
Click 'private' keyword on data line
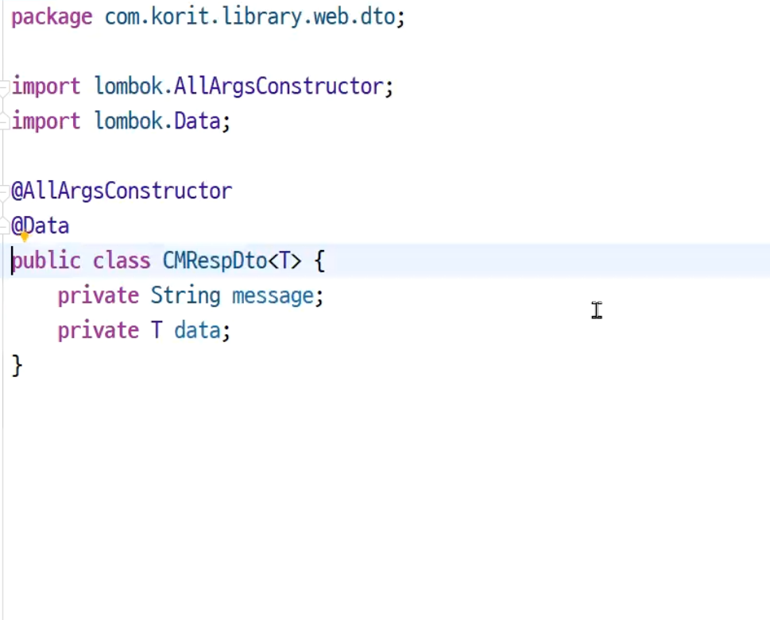point(99,331)
